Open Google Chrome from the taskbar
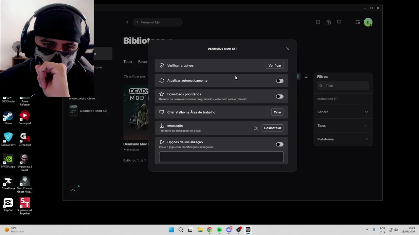Image resolution: width=419 pixels, height=235 pixels. (209, 230)
